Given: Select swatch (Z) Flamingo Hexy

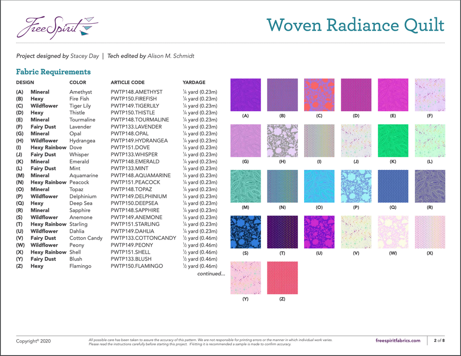Looking at the screenshot, I should pos(282,277).
